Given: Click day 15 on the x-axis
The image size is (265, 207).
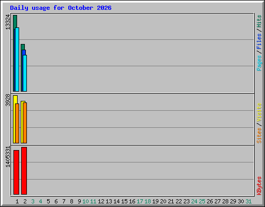Looking at the screenshot, I should [124, 201].
